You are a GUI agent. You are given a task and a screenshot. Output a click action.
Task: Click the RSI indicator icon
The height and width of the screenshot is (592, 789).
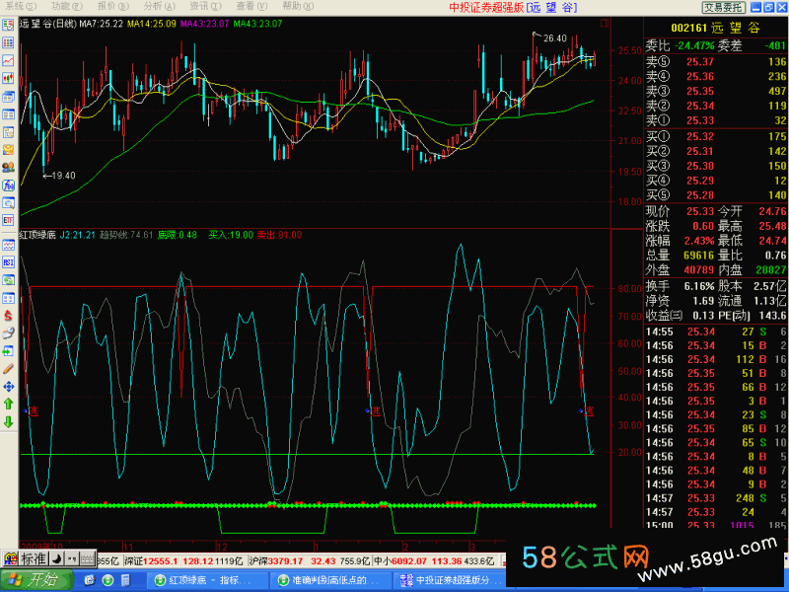(x=8, y=262)
